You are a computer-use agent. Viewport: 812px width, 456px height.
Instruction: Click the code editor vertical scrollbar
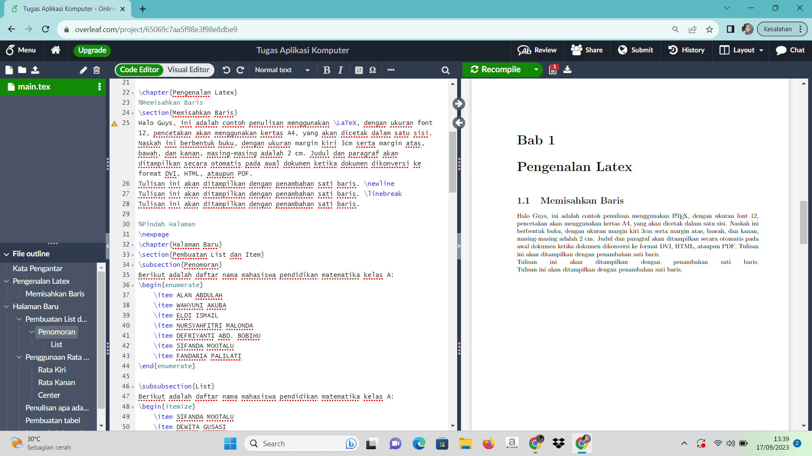pyautogui.click(x=453, y=162)
